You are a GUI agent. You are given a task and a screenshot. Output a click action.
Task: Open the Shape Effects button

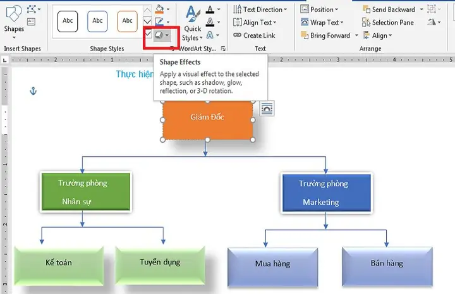162,35
